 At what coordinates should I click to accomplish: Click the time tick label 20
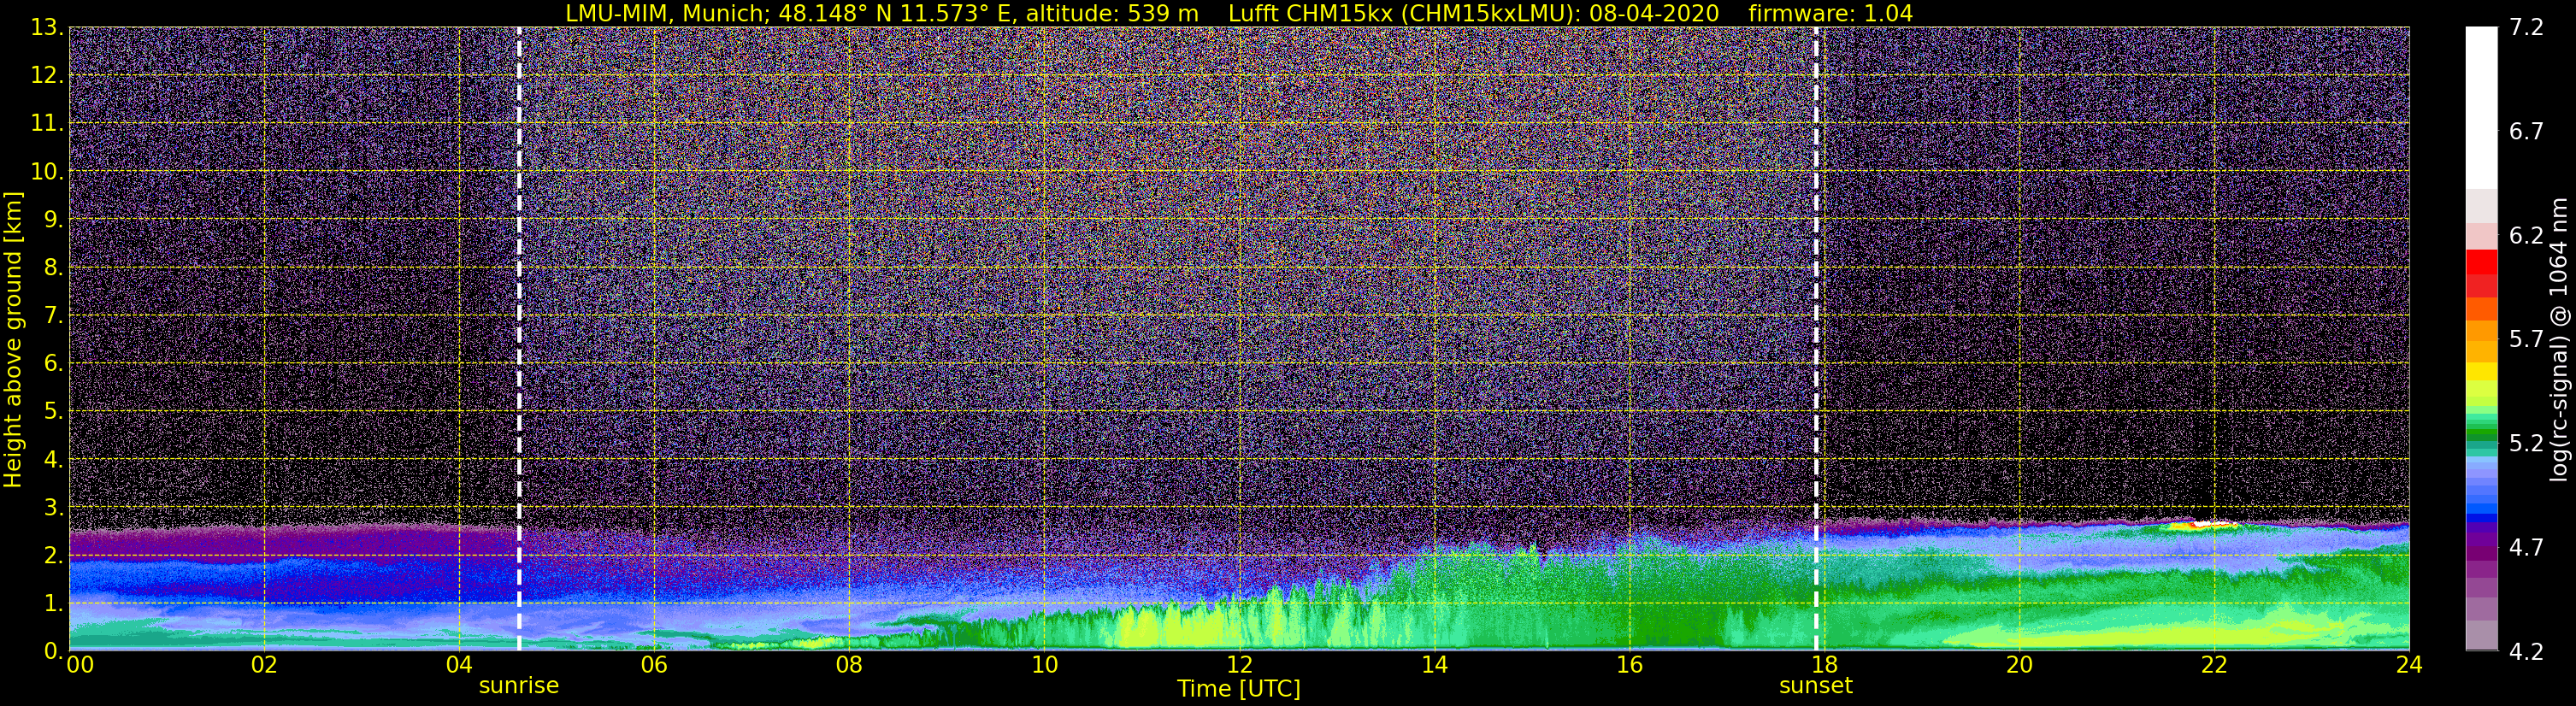click(2019, 665)
